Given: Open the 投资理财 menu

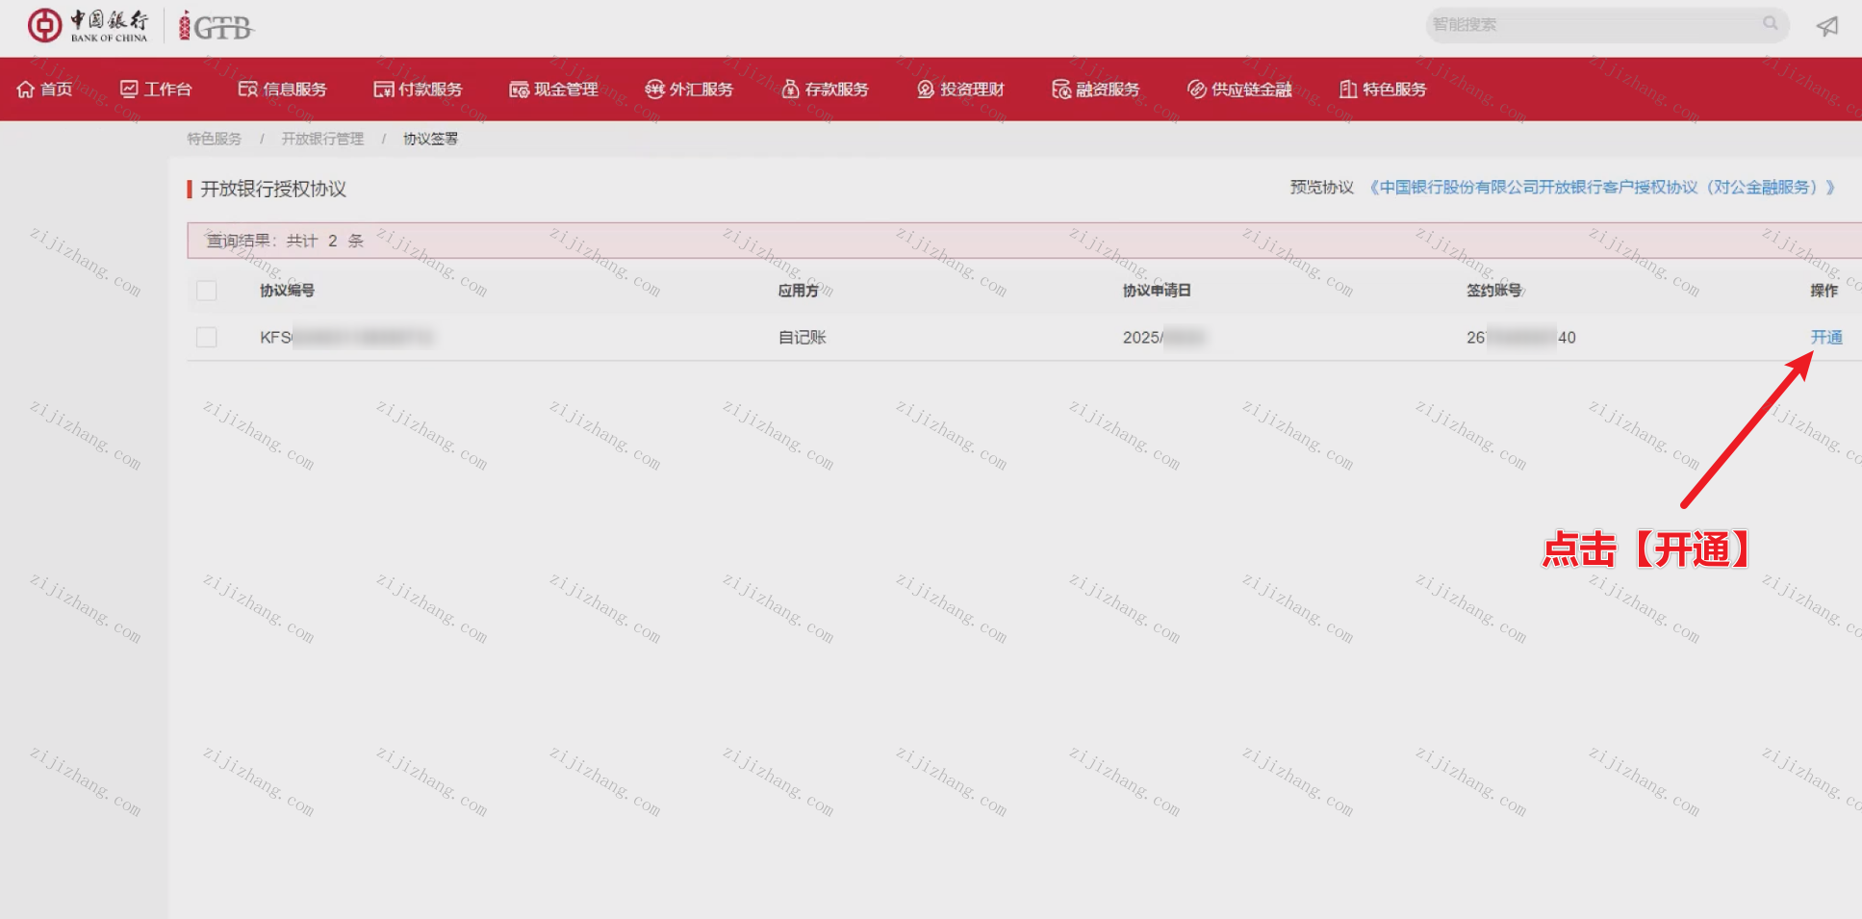Looking at the screenshot, I should (x=960, y=89).
